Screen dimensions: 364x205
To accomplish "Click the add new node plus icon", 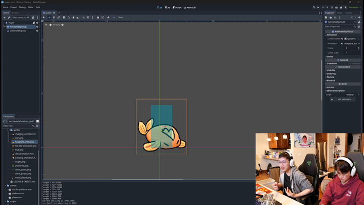I will pyautogui.click(x=5, y=18).
